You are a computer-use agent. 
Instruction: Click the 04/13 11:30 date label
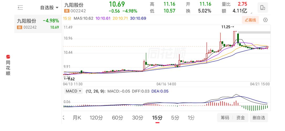(73, 84)
